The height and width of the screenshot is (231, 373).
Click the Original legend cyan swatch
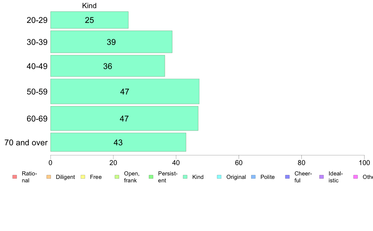tap(219, 177)
